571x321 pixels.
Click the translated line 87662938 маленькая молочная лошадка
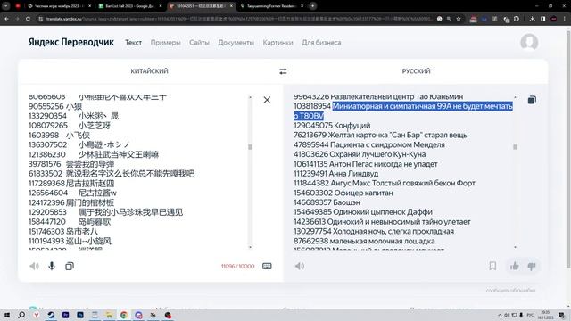(364, 241)
